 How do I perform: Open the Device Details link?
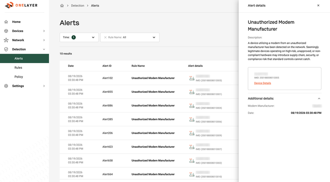(x=263, y=83)
